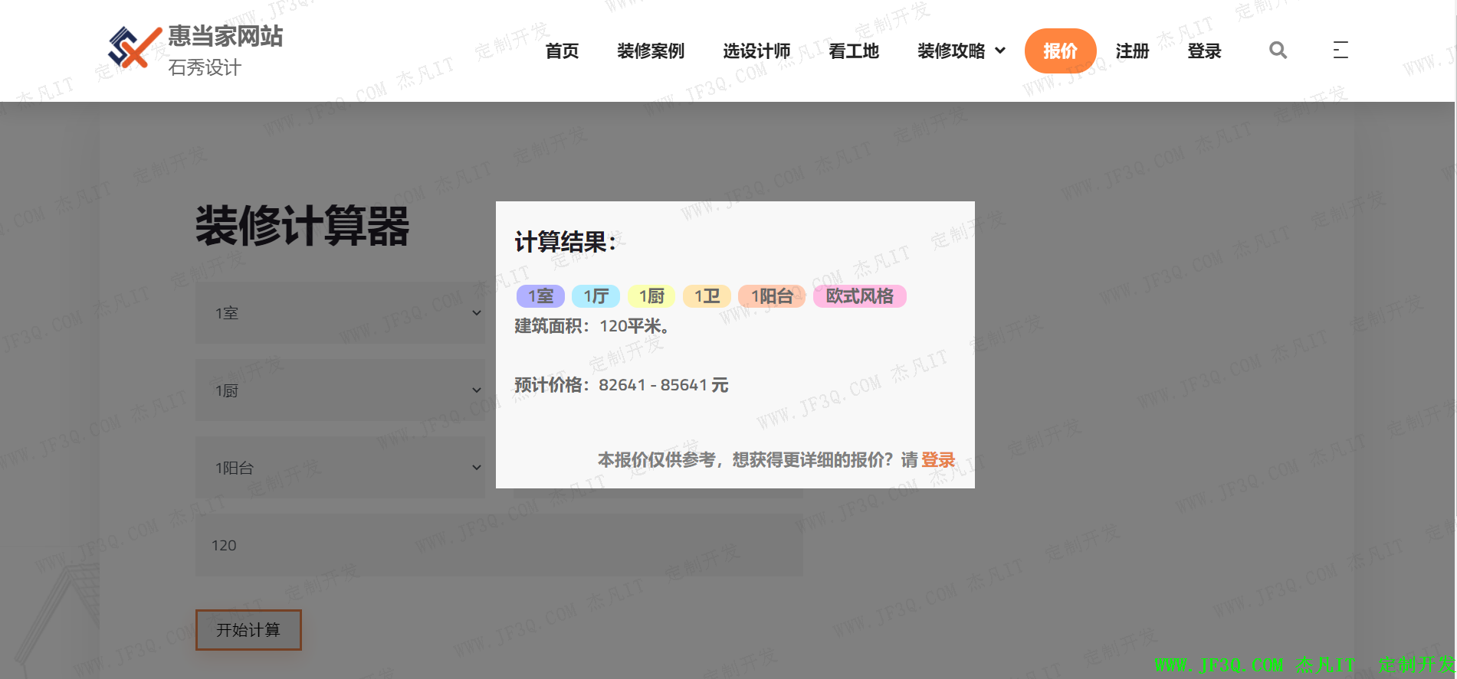The image size is (1457, 679).
Task: Click the search magnifier icon
Action: tap(1278, 51)
